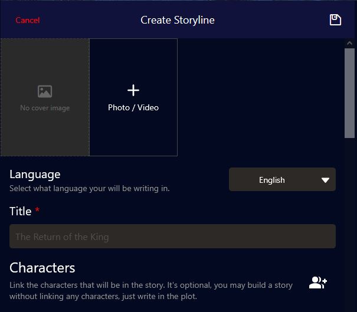Click the Characters description text
This screenshot has height=312, width=357.
151,291
